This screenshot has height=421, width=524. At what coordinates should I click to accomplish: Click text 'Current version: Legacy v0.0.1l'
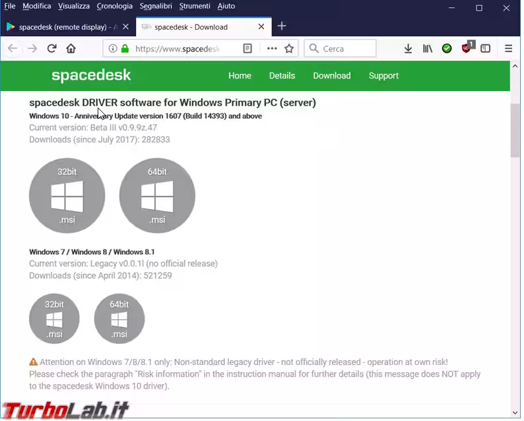[86, 264]
